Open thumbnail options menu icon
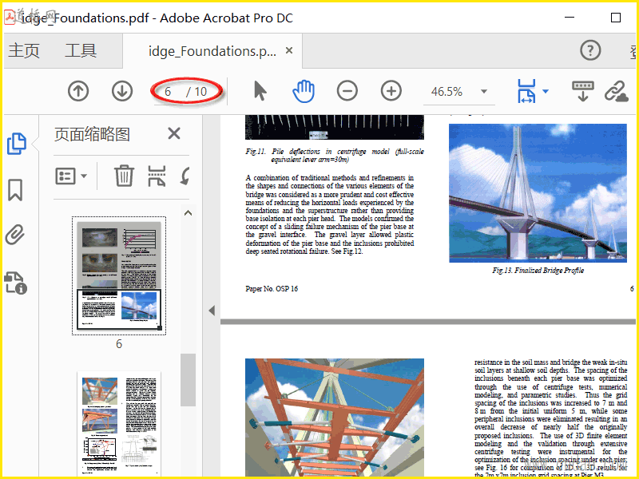 coord(71,176)
